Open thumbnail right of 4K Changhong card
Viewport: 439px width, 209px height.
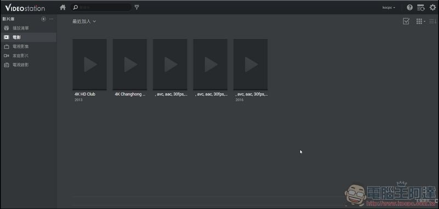[170, 64]
